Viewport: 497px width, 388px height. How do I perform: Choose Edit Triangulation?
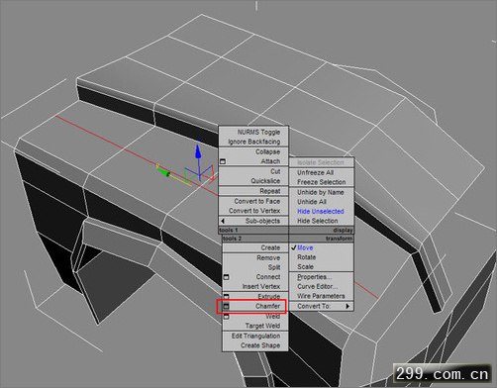[255, 336]
